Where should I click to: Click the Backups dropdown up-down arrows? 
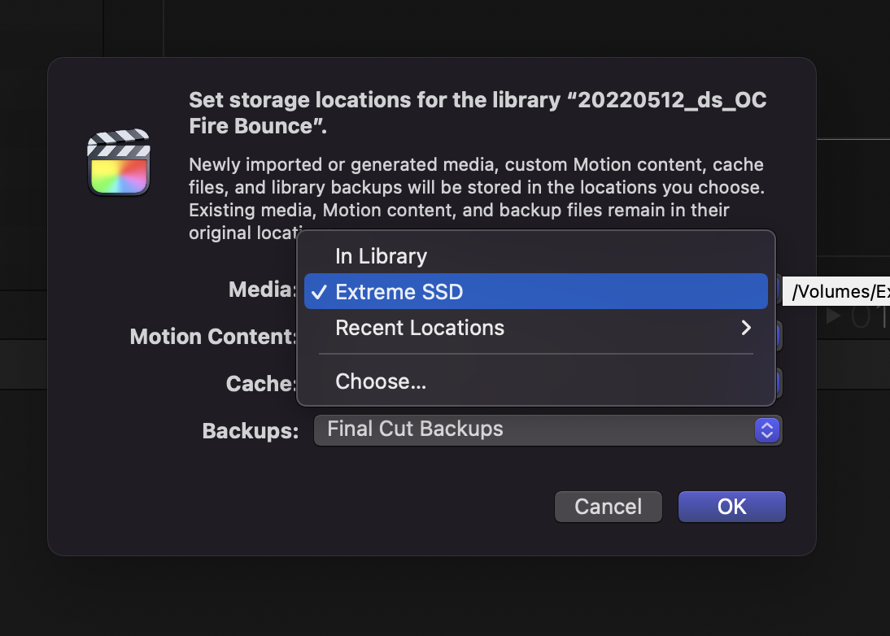point(767,429)
